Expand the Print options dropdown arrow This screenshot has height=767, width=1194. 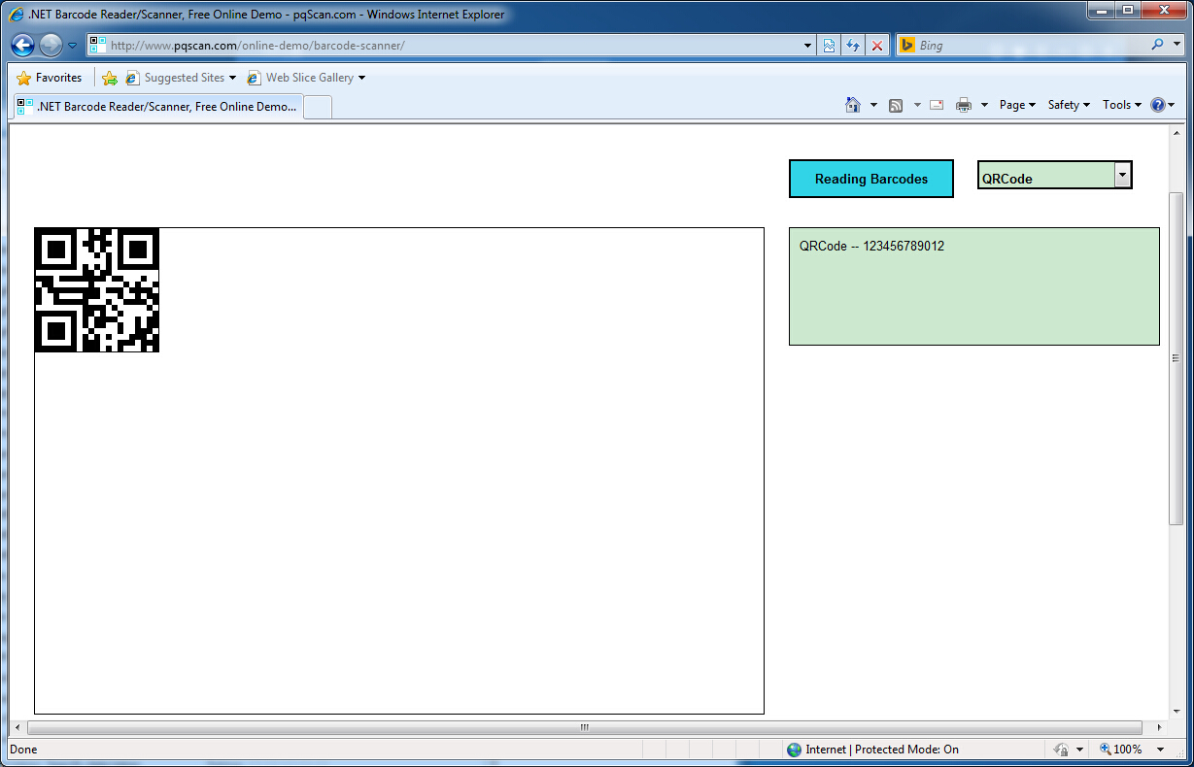coord(984,105)
